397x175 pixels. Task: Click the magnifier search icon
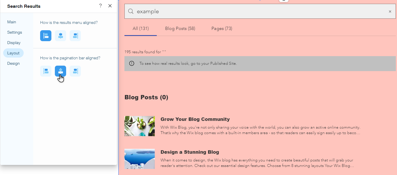click(x=131, y=11)
